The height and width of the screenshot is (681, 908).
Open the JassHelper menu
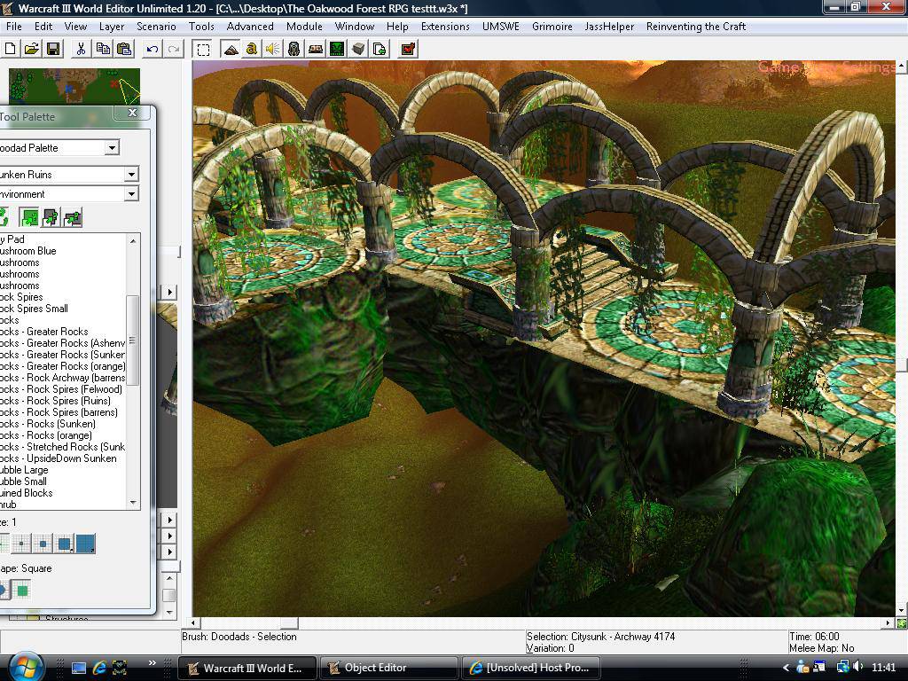coord(609,27)
